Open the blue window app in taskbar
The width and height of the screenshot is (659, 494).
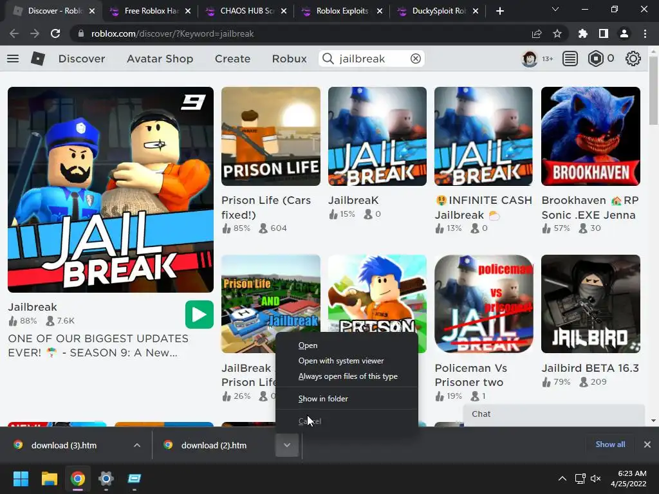click(134, 479)
